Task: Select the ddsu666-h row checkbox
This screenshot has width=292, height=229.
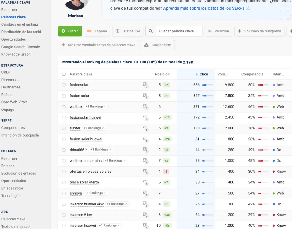Action: 64,150
